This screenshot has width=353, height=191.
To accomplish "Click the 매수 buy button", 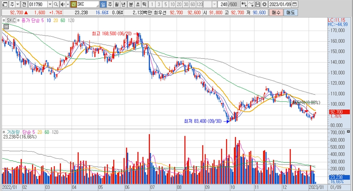I will coord(276,12).
